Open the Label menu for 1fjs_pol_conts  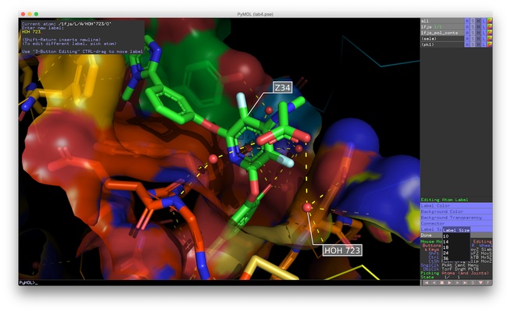coord(484,33)
